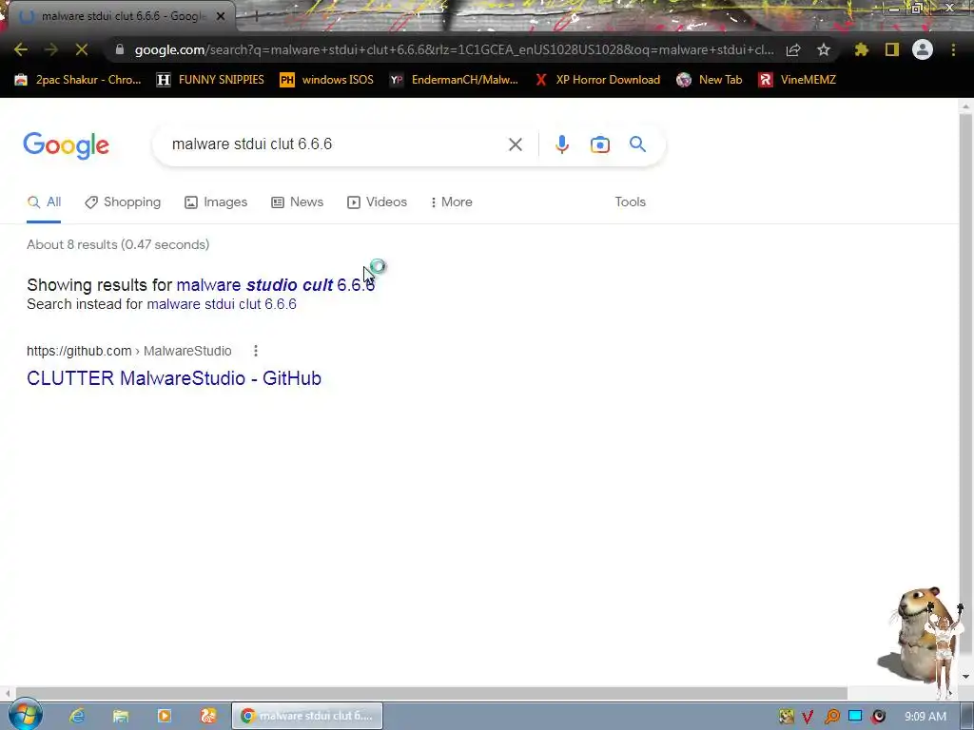The image size is (974, 730).
Task: Search by image with camera icon
Action: point(600,144)
